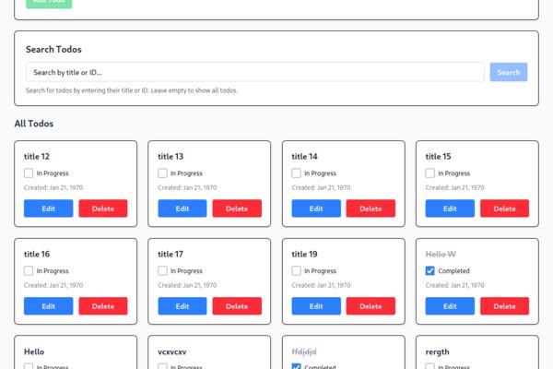The image size is (553, 369).
Task: Mark title 14 as completed
Action: pyautogui.click(x=296, y=173)
